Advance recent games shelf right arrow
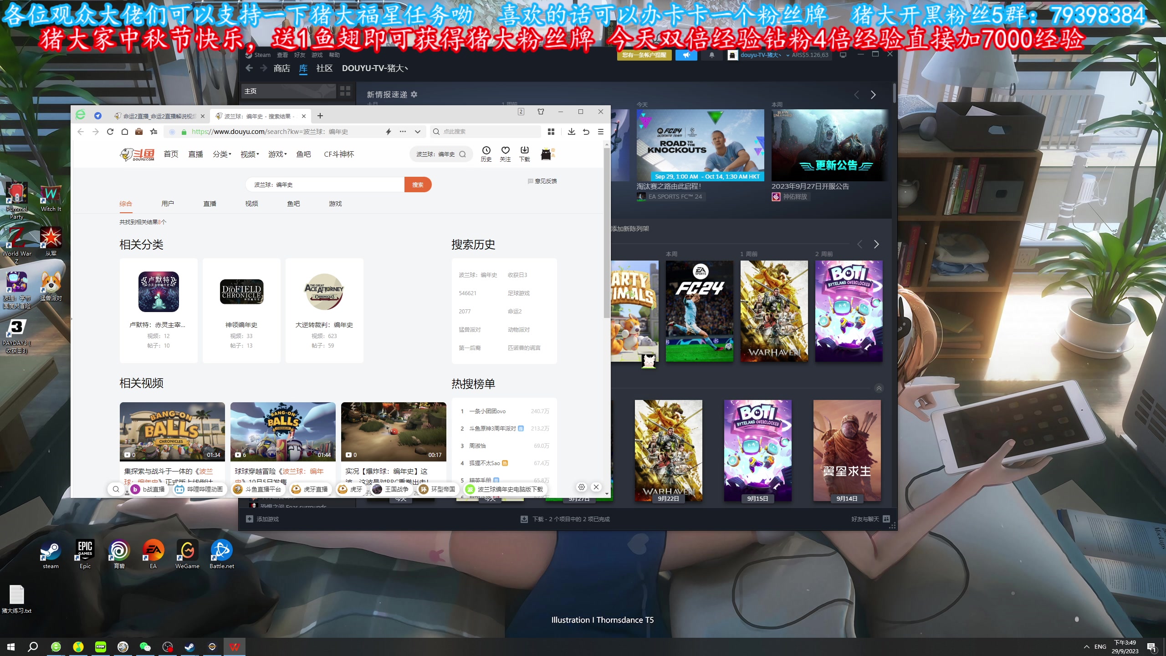This screenshot has height=656, width=1166. [876, 244]
